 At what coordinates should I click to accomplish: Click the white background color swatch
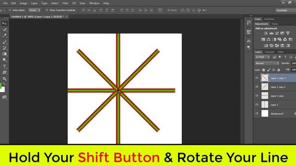3,89
